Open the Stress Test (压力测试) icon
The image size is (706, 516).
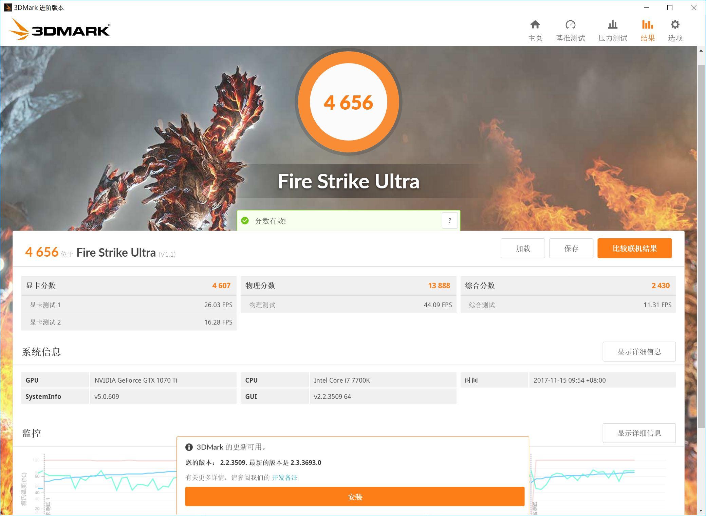point(612,25)
